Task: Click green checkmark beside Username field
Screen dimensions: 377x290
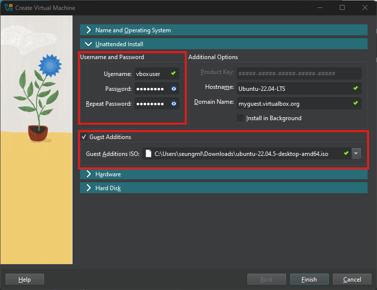Action: [x=173, y=73]
